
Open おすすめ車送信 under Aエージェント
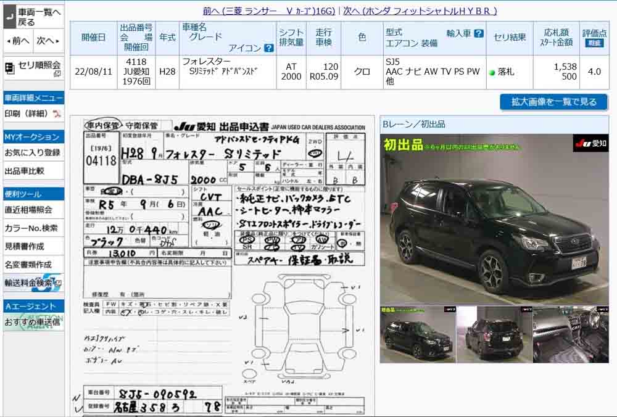pyautogui.click(x=33, y=322)
